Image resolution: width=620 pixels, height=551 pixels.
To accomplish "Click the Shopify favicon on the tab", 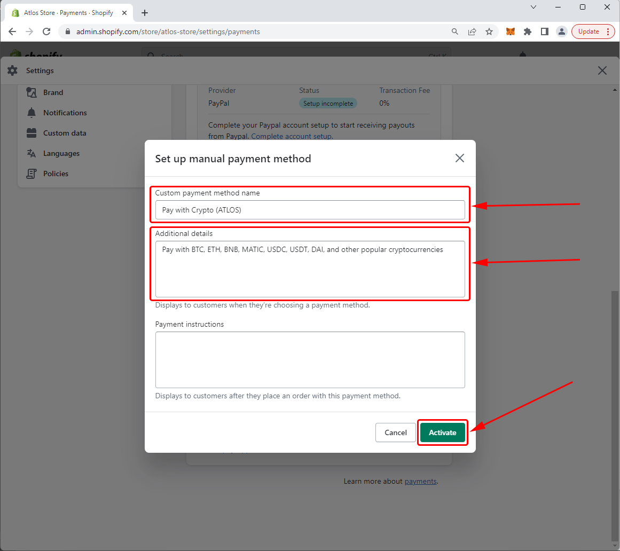I will (15, 13).
